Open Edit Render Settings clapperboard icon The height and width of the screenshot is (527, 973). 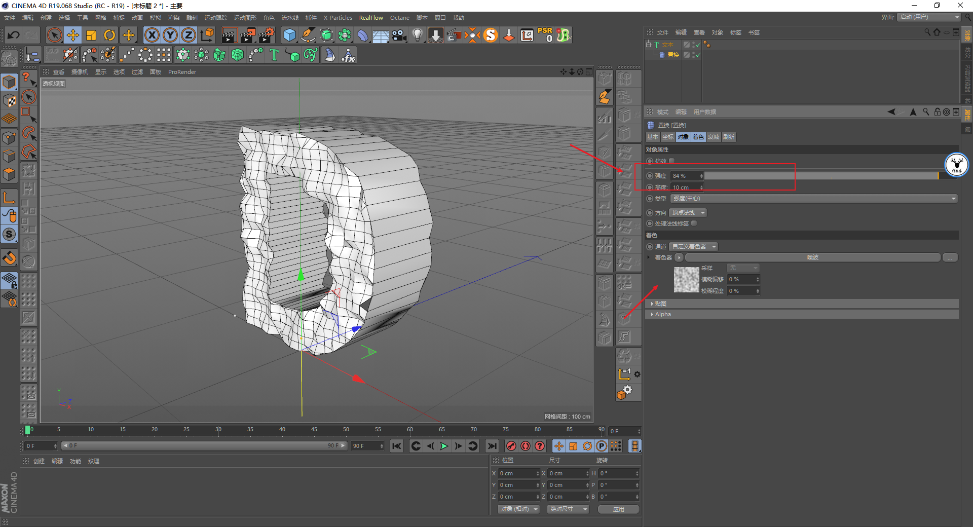tap(267, 35)
